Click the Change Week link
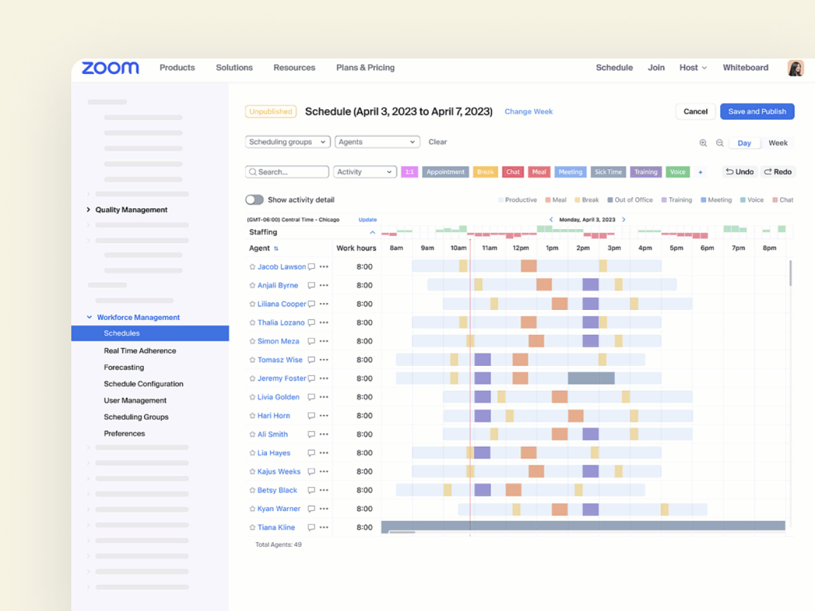 pos(528,111)
